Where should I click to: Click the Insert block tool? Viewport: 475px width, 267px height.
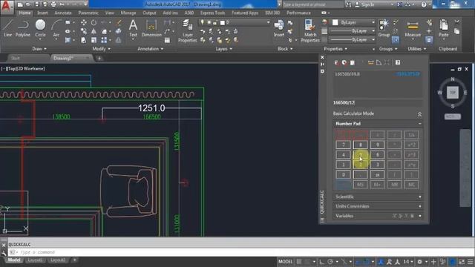279,28
